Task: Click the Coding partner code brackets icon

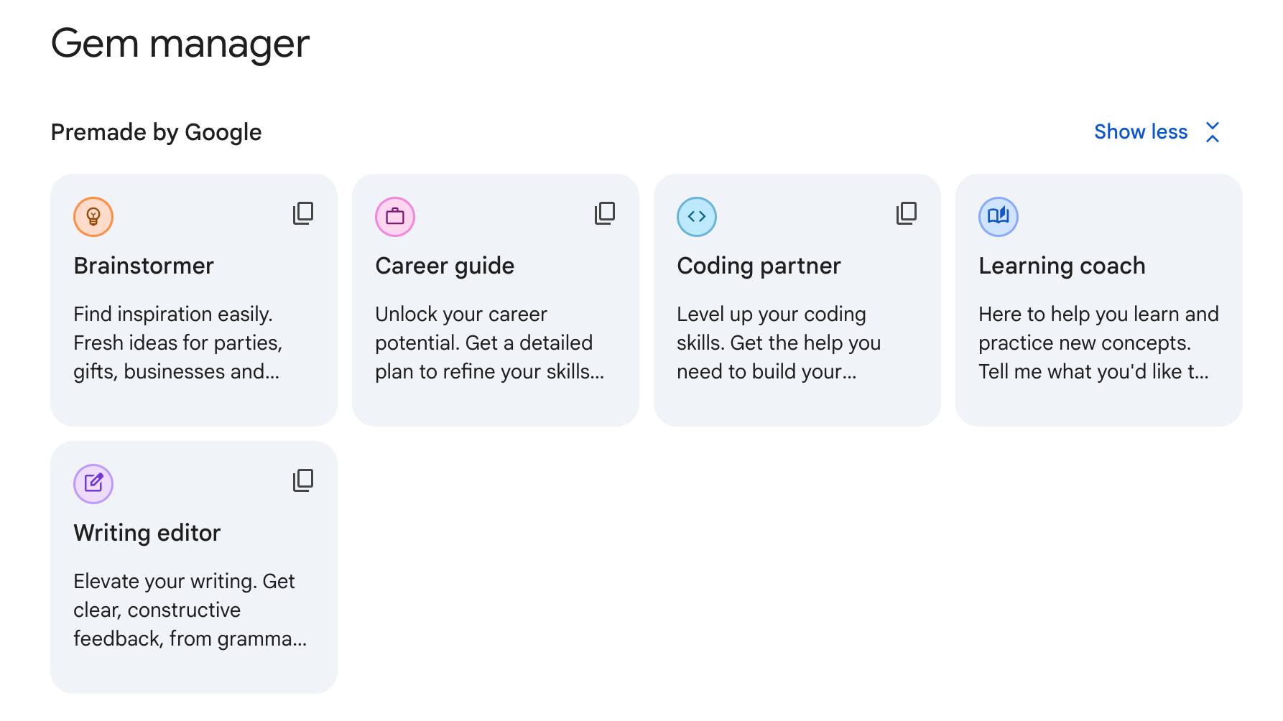Action: point(697,217)
